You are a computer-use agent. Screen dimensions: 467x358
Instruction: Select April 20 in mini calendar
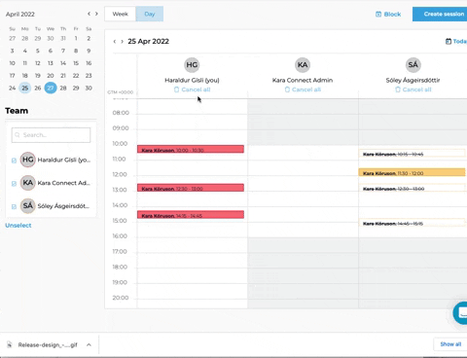(51, 76)
